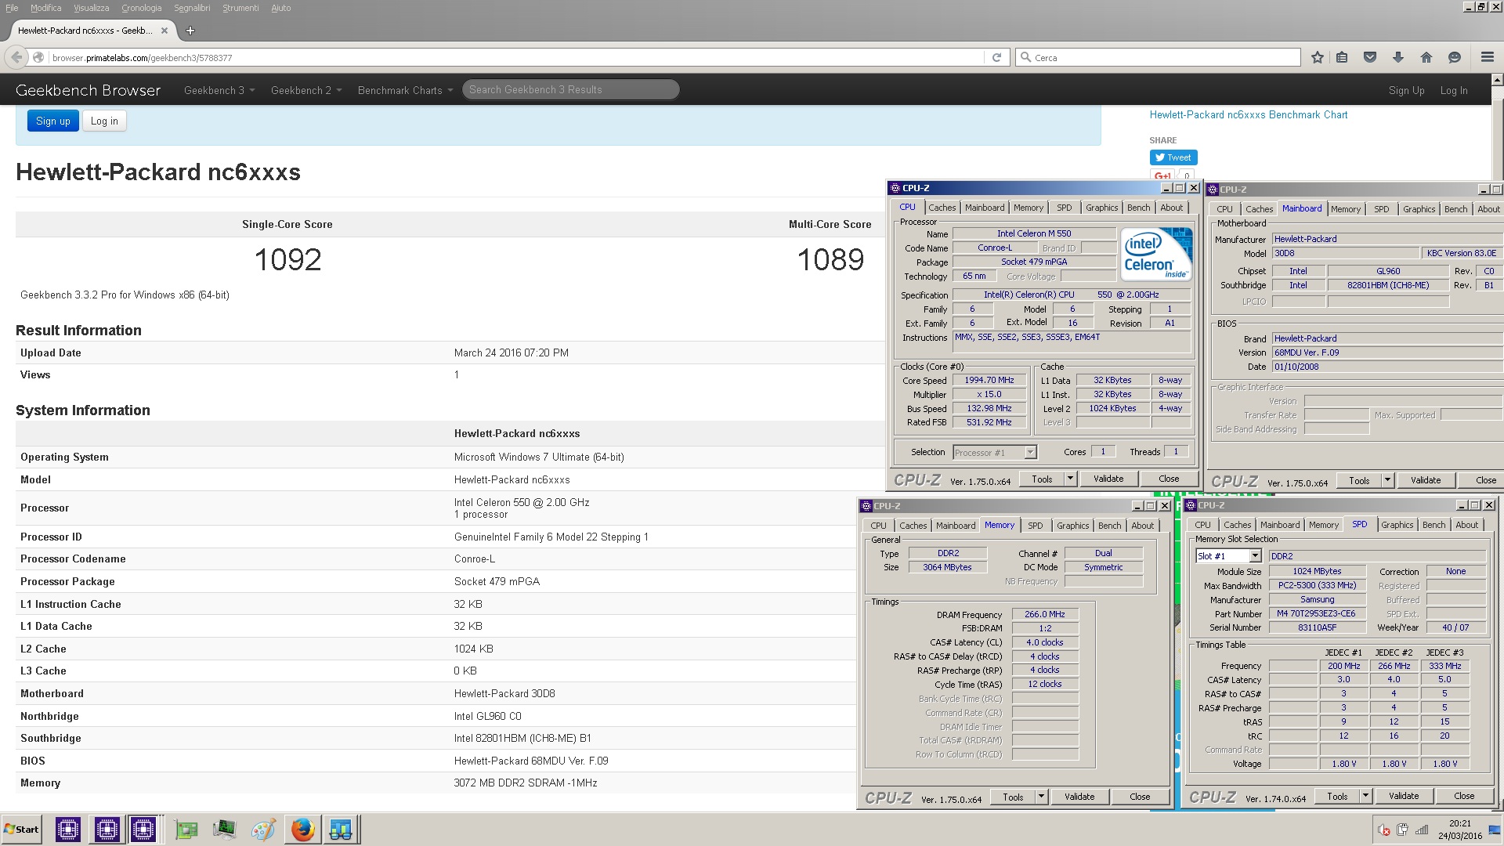This screenshot has height=846, width=1504.
Task: Switch to Caches tab in CPU window
Action: click(x=942, y=208)
